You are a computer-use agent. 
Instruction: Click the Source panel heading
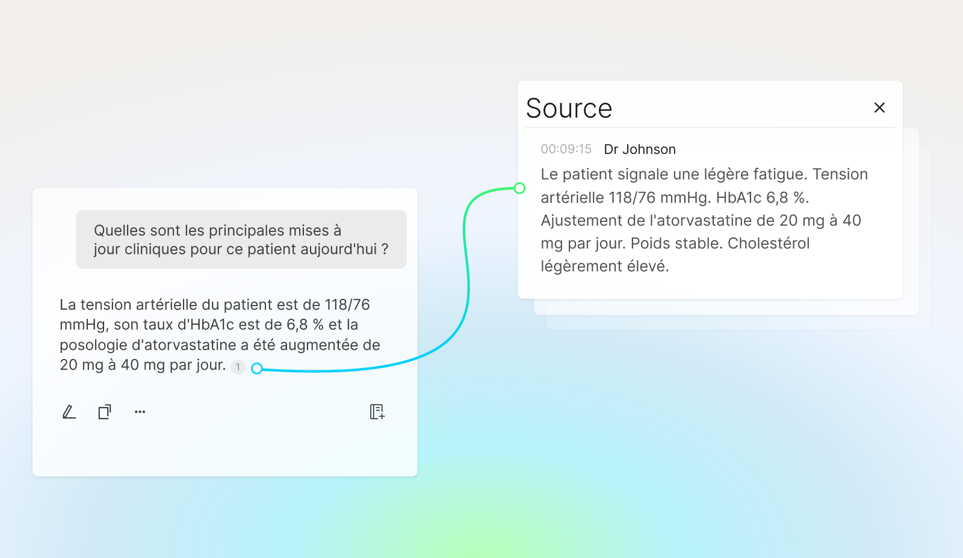[569, 108]
